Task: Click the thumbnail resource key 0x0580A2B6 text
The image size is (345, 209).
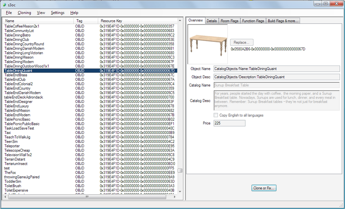Action: coord(268,49)
